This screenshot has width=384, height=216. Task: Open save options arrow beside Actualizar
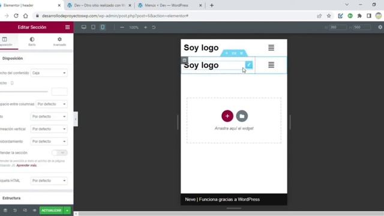tap(67, 211)
